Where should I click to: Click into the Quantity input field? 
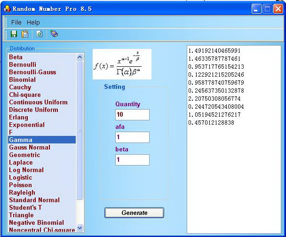point(132,115)
